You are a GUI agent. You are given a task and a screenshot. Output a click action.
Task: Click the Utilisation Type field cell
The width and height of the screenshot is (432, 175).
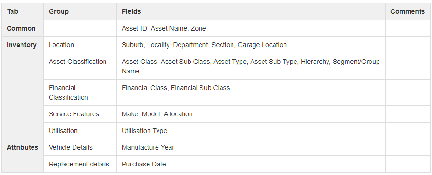(x=251, y=131)
